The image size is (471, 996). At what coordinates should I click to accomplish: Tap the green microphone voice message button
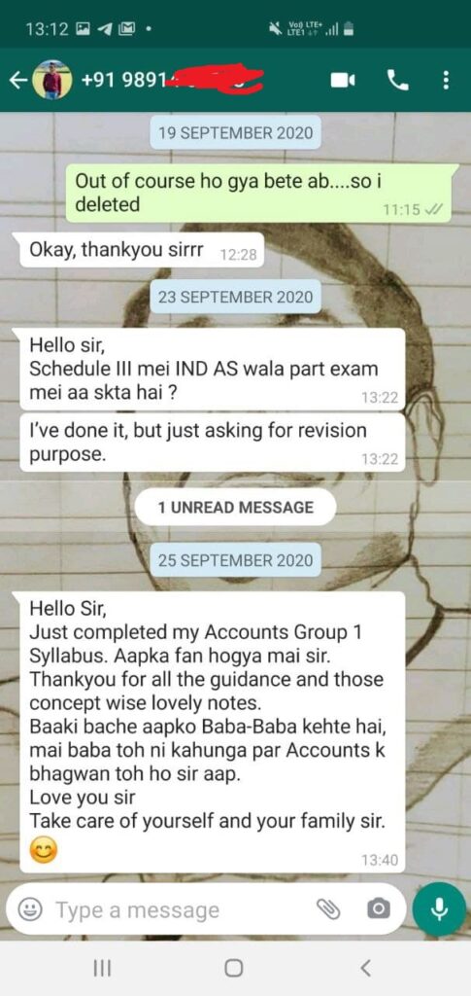click(x=439, y=909)
